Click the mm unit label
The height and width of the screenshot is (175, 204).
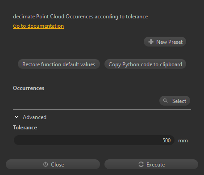pyautogui.click(x=183, y=141)
